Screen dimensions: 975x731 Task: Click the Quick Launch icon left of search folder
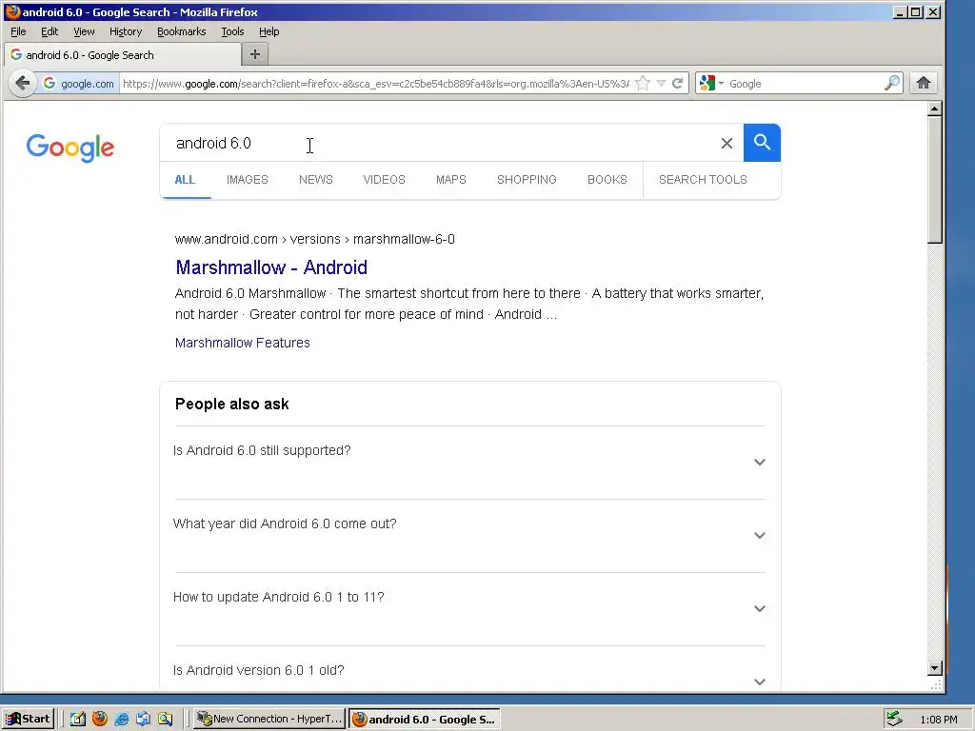(x=143, y=719)
